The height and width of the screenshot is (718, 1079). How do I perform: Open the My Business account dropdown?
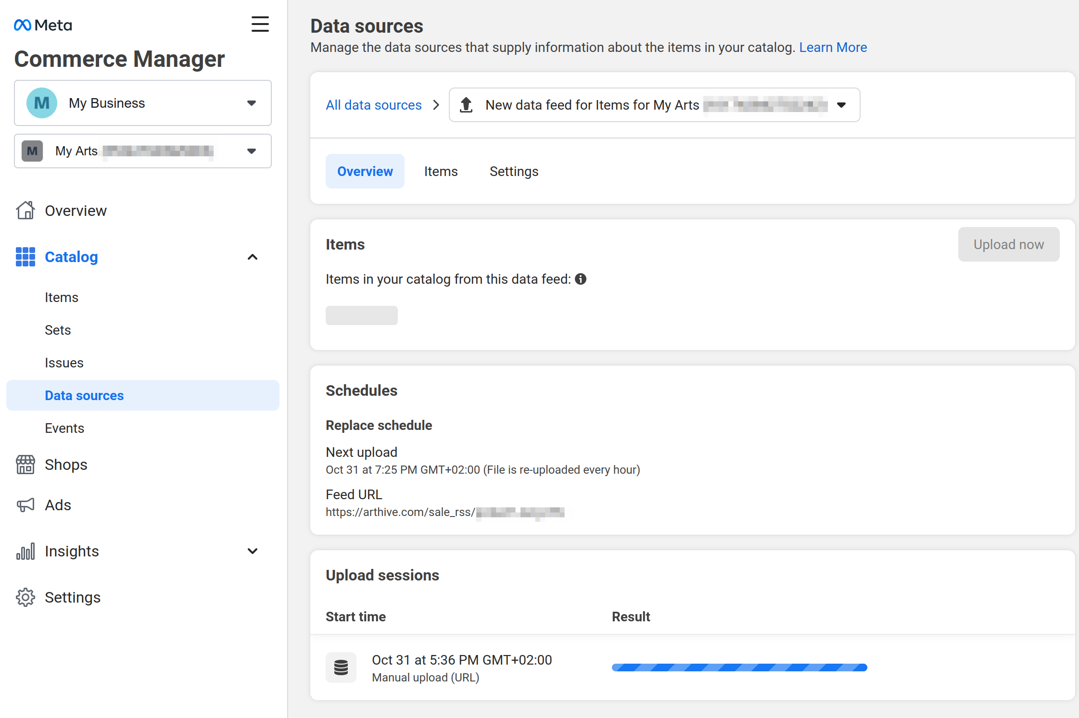click(143, 103)
